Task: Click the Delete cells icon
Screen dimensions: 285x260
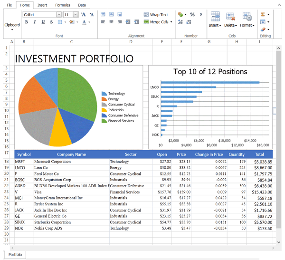Action: click(x=230, y=16)
